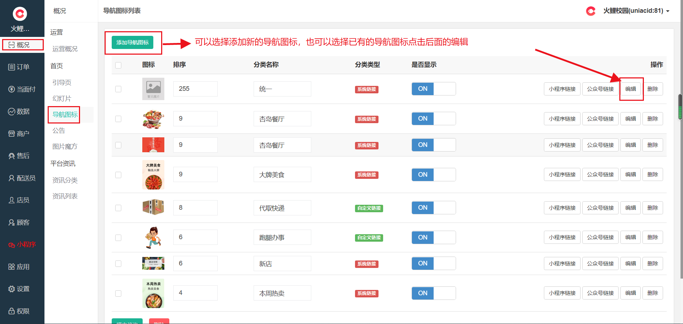Click the name field containing 跑腿办事

[282, 237]
